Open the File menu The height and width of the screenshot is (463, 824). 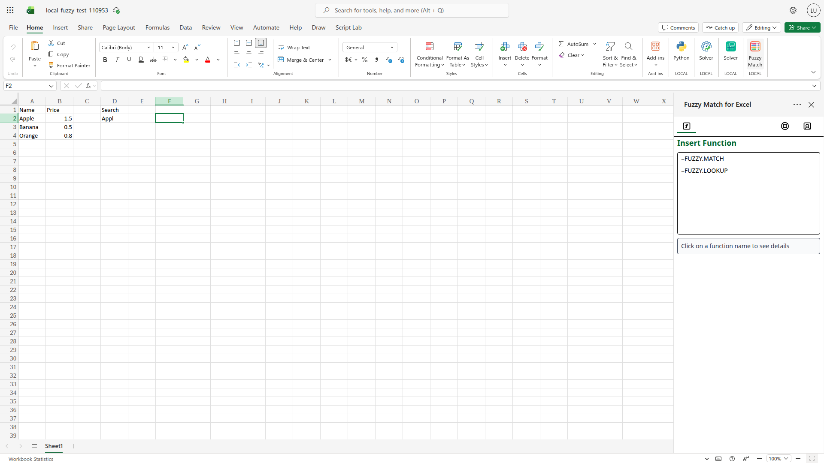coord(13,27)
